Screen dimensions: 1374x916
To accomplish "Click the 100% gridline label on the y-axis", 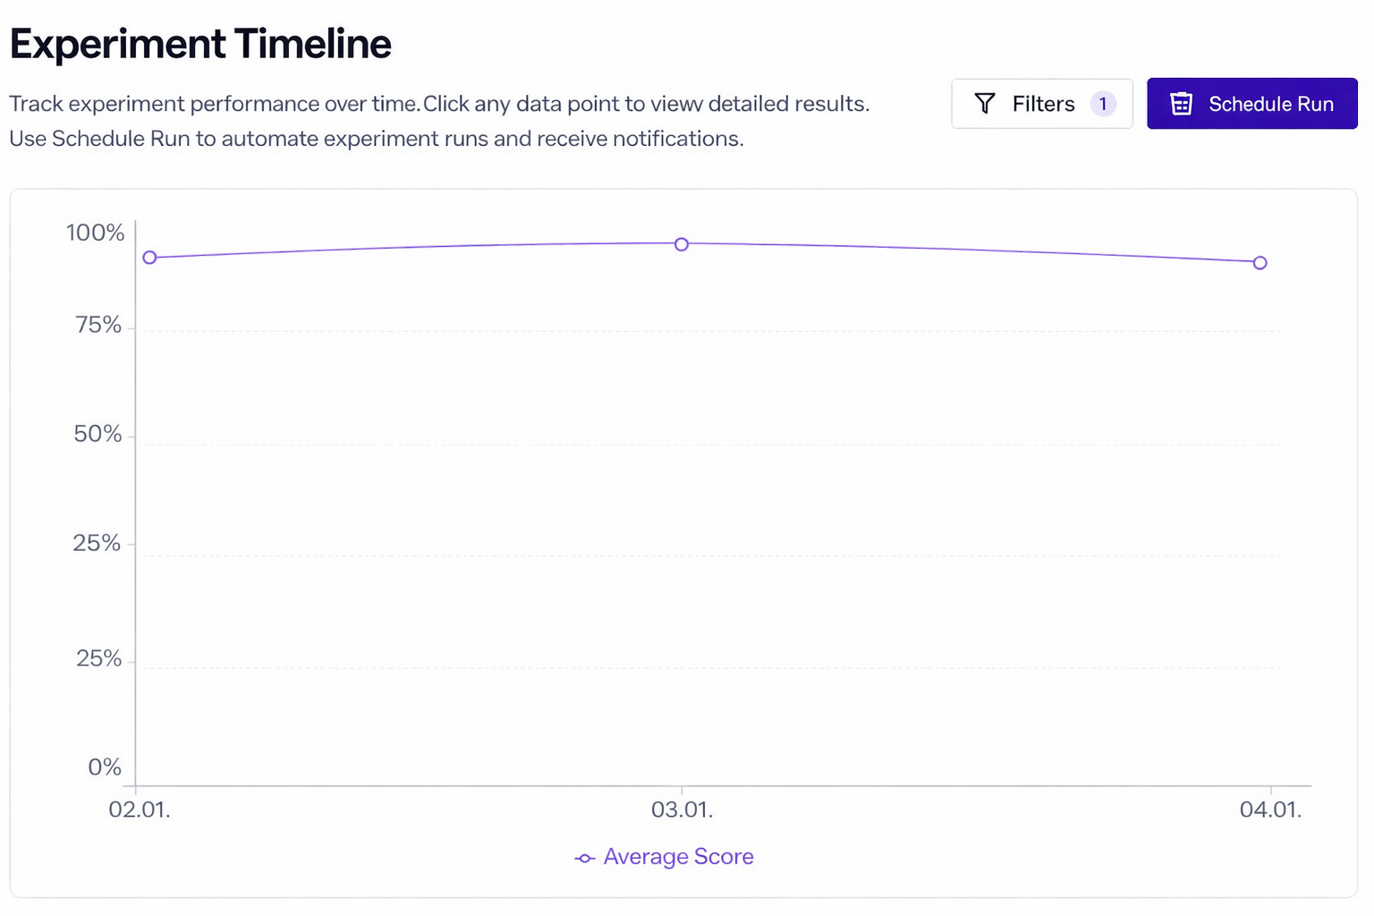I will (97, 233).
